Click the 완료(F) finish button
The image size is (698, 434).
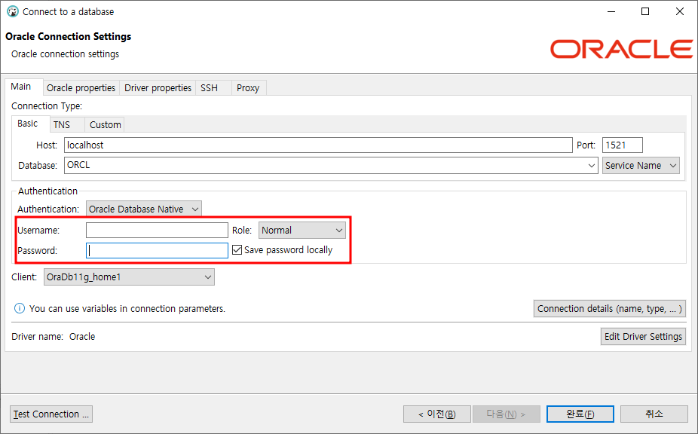pyautogui.click(x=580, y=414)
